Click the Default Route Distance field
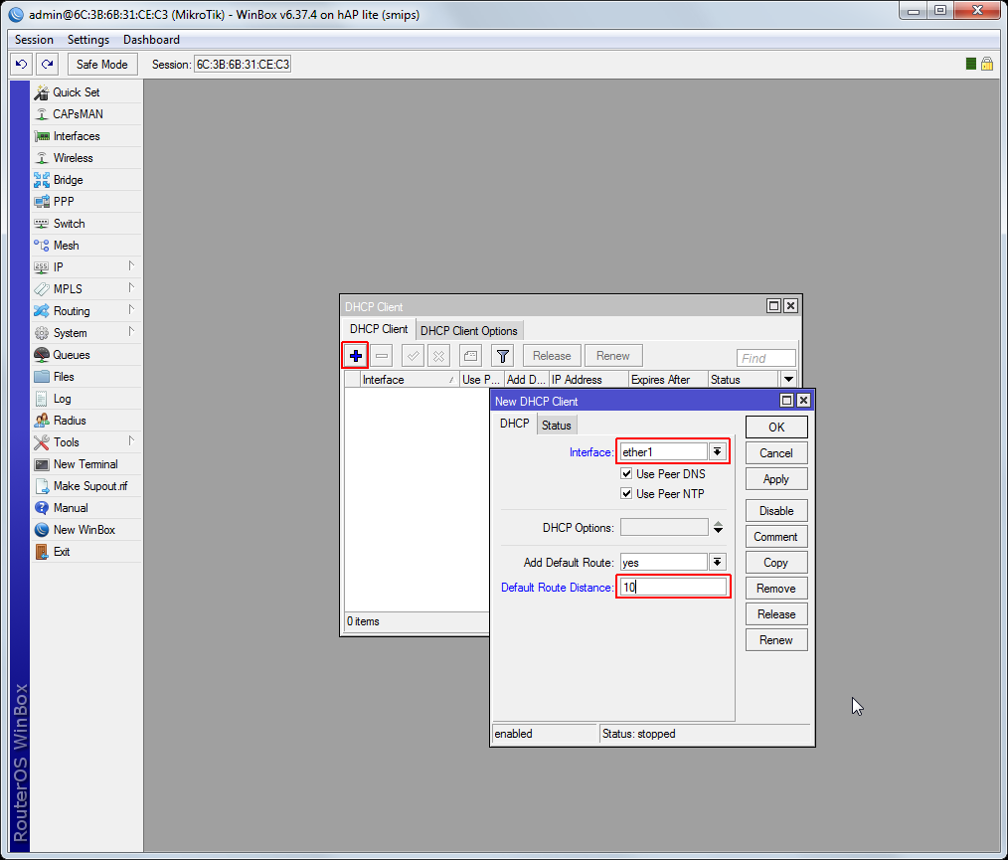This screenshot has height=860, width=1008. pyautogui.click(x=673, y=588)
